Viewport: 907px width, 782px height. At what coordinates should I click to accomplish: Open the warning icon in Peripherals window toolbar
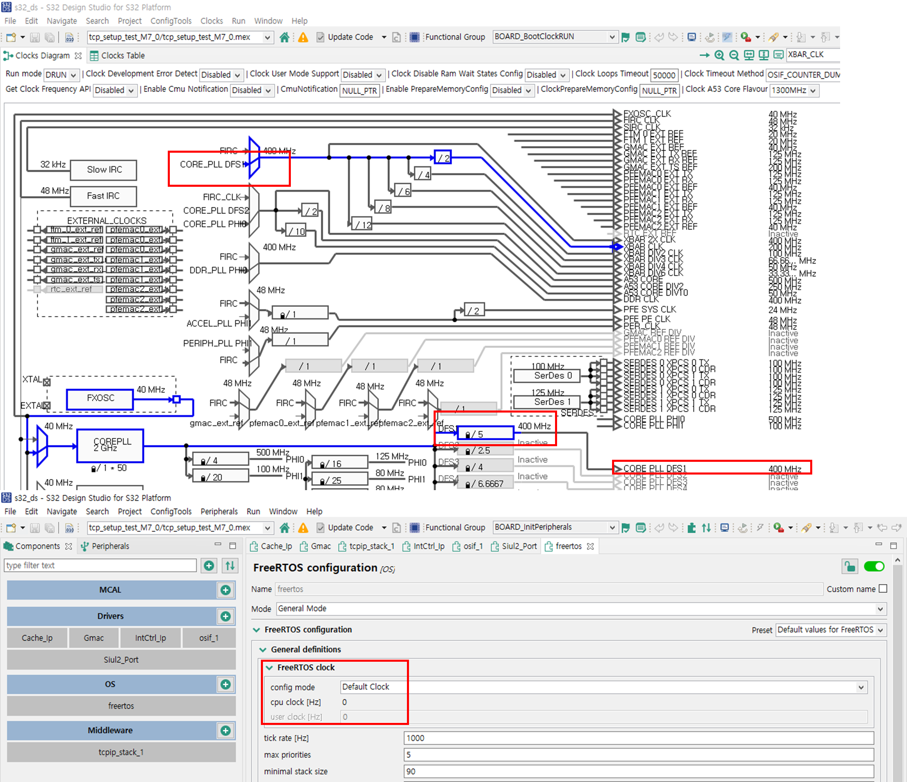click(x=303, y=528)
